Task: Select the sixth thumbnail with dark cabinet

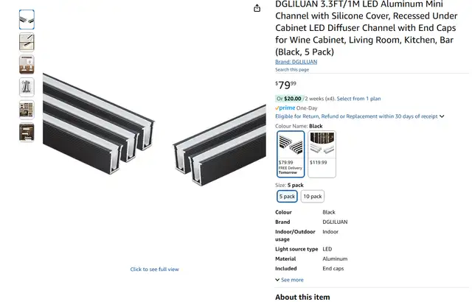Action: [27, 133]
